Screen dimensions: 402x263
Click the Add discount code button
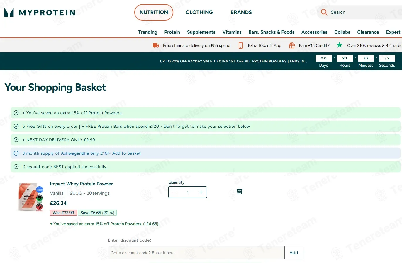[294, 253]
